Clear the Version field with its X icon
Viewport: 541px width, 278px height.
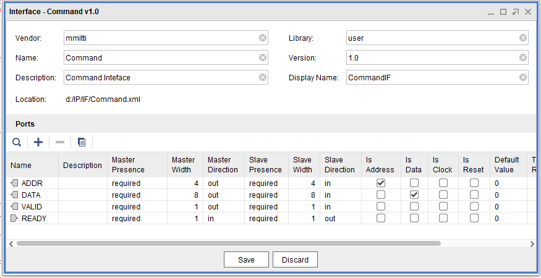523,57
